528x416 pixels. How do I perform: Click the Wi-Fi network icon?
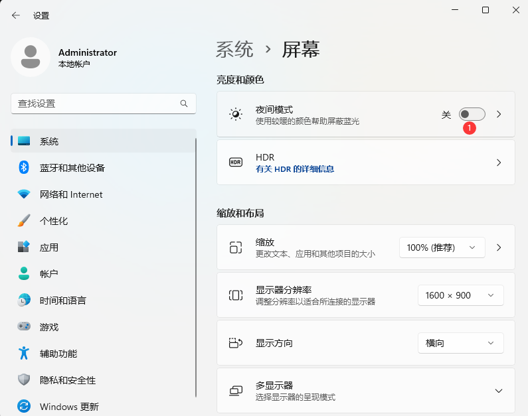click(x=24, y=194)
